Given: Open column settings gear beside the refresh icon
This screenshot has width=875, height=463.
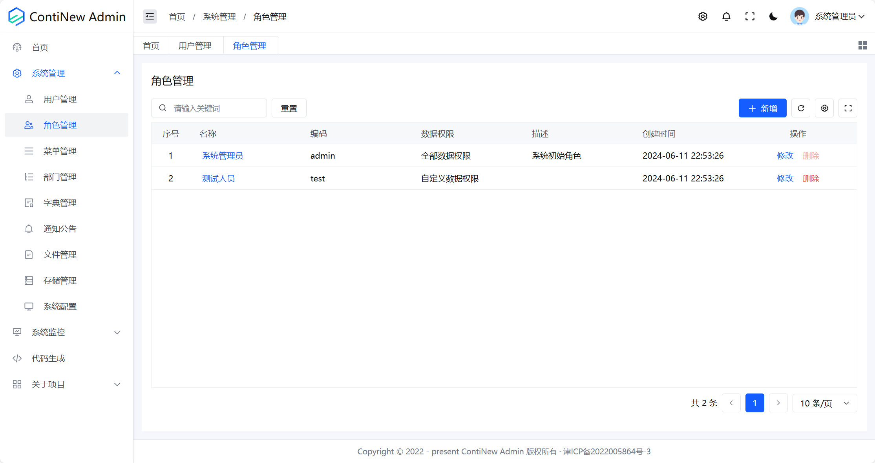Looking at the screenshot, I should pos(824,108).
